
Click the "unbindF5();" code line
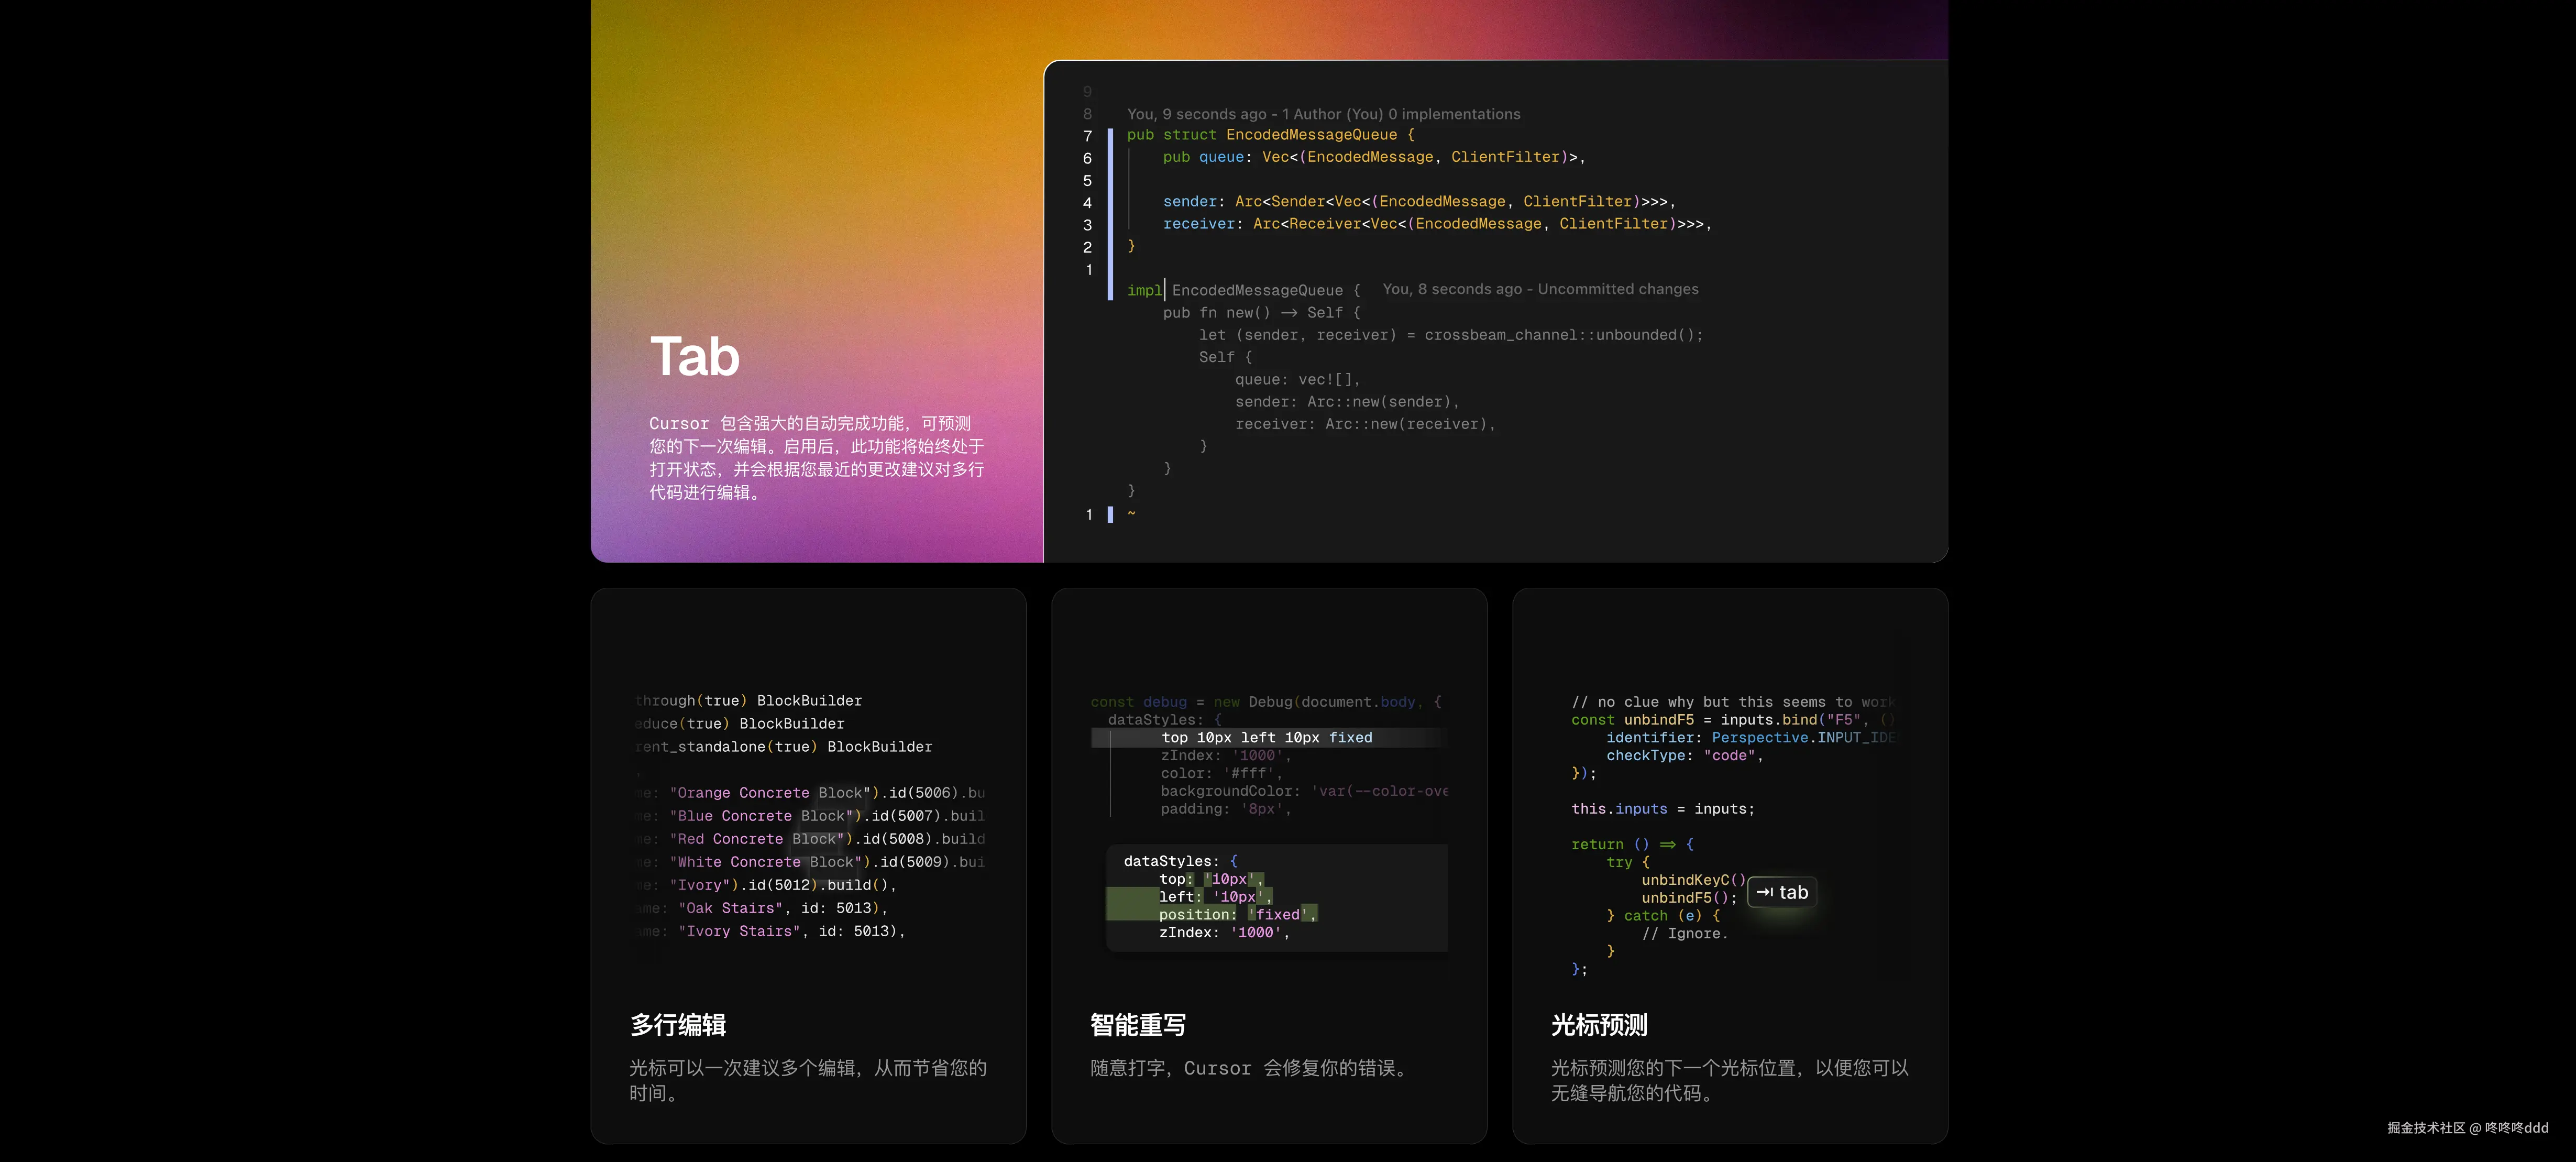pos(1690,898)
